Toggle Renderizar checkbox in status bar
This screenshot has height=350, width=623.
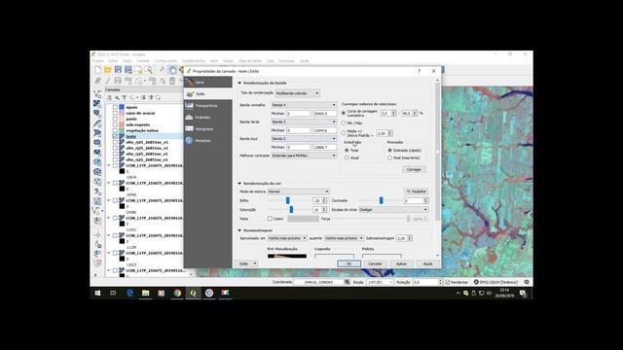tap(448, 282)
